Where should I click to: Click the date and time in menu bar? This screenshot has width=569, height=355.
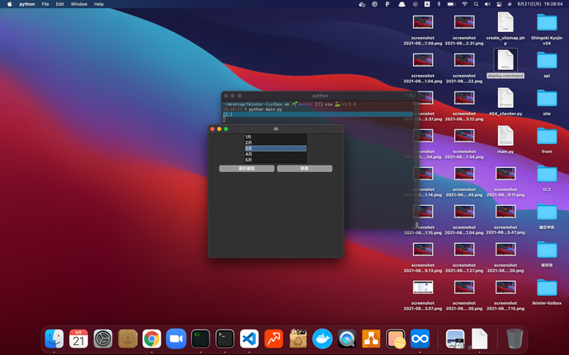click(x=540, y=4)
